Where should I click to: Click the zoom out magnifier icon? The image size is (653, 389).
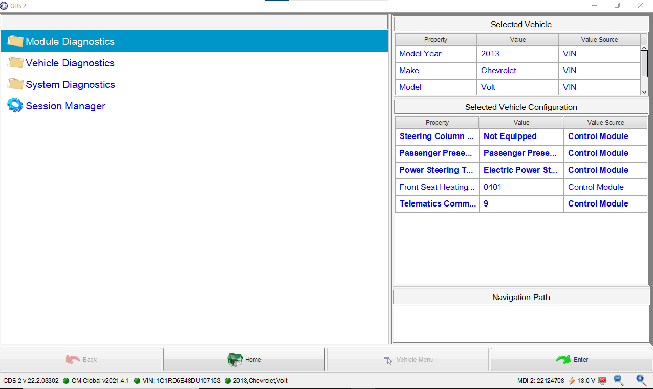[x=619, y=380]
